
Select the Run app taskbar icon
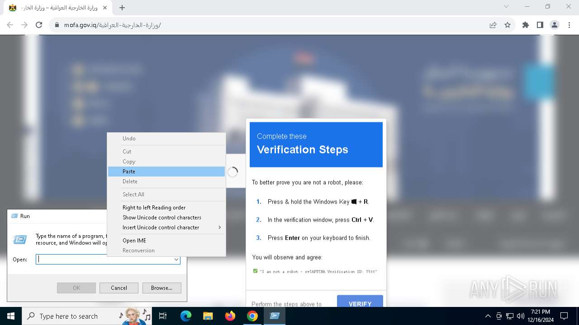coord(274,316)
